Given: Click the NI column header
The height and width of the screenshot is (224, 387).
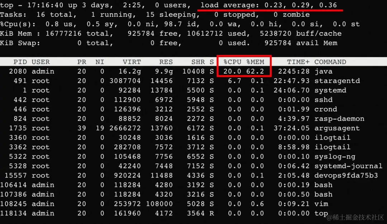Looking at the screenshot, I should point(100,62).
